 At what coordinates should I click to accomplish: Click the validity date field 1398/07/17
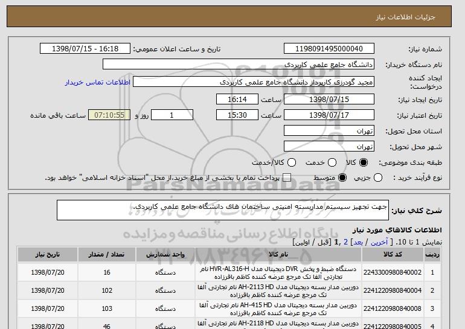pyautogui.click(x=329, y=115)
